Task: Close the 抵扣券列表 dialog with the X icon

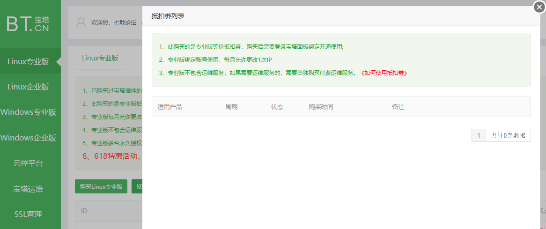Action: click(539, 7)
